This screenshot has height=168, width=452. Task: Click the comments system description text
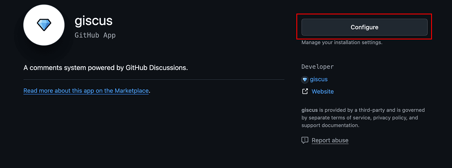(105, 68)
